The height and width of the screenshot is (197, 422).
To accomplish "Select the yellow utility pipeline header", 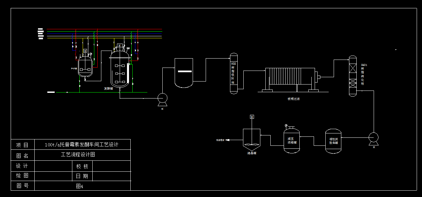I will (x=104, y=38).
